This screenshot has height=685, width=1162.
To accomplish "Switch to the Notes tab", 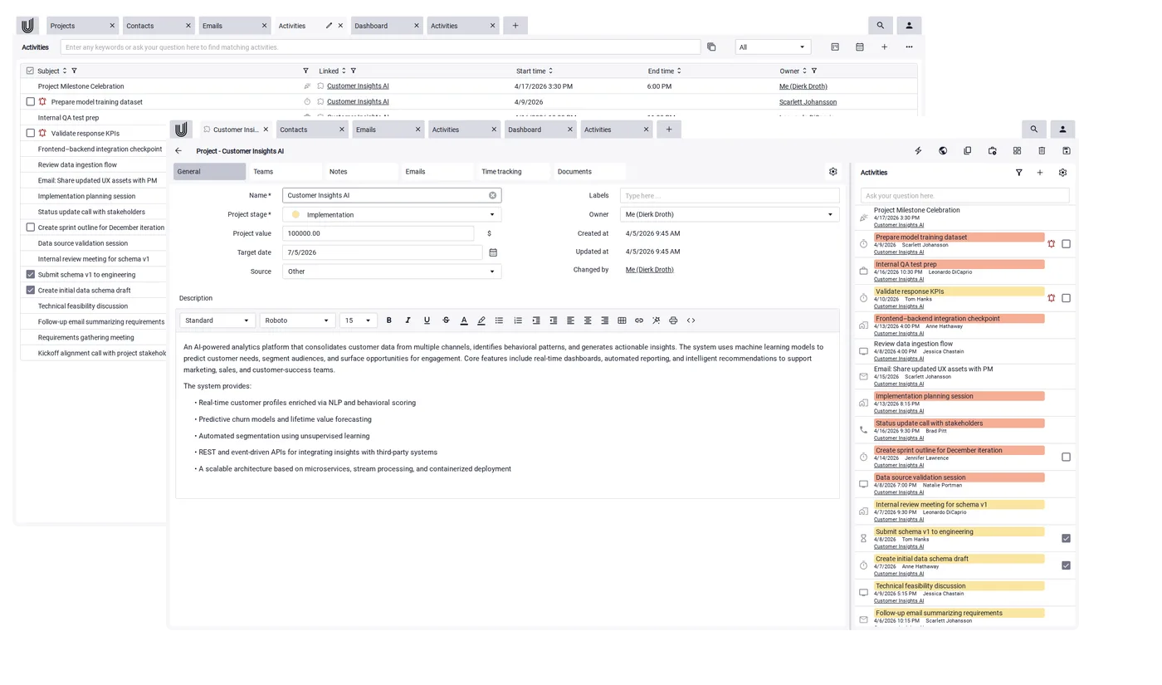I will click(x=361, y=172).
